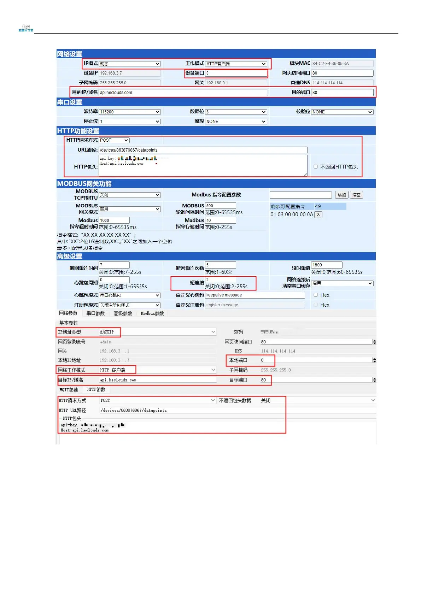Click the 短连接 input field
The height and width of the screenshot is (595, 421).
click(x=220, y=280)
